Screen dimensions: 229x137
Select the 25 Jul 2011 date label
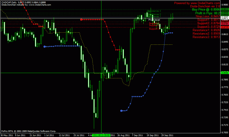[x=79, y=136]
